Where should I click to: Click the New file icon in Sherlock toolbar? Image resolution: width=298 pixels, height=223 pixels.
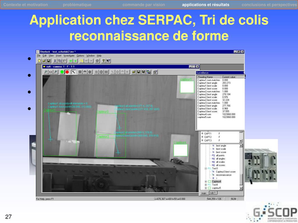click(x=39, y=61)
